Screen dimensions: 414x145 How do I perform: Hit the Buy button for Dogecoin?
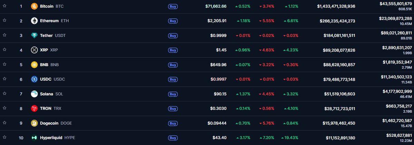(173, 123)
